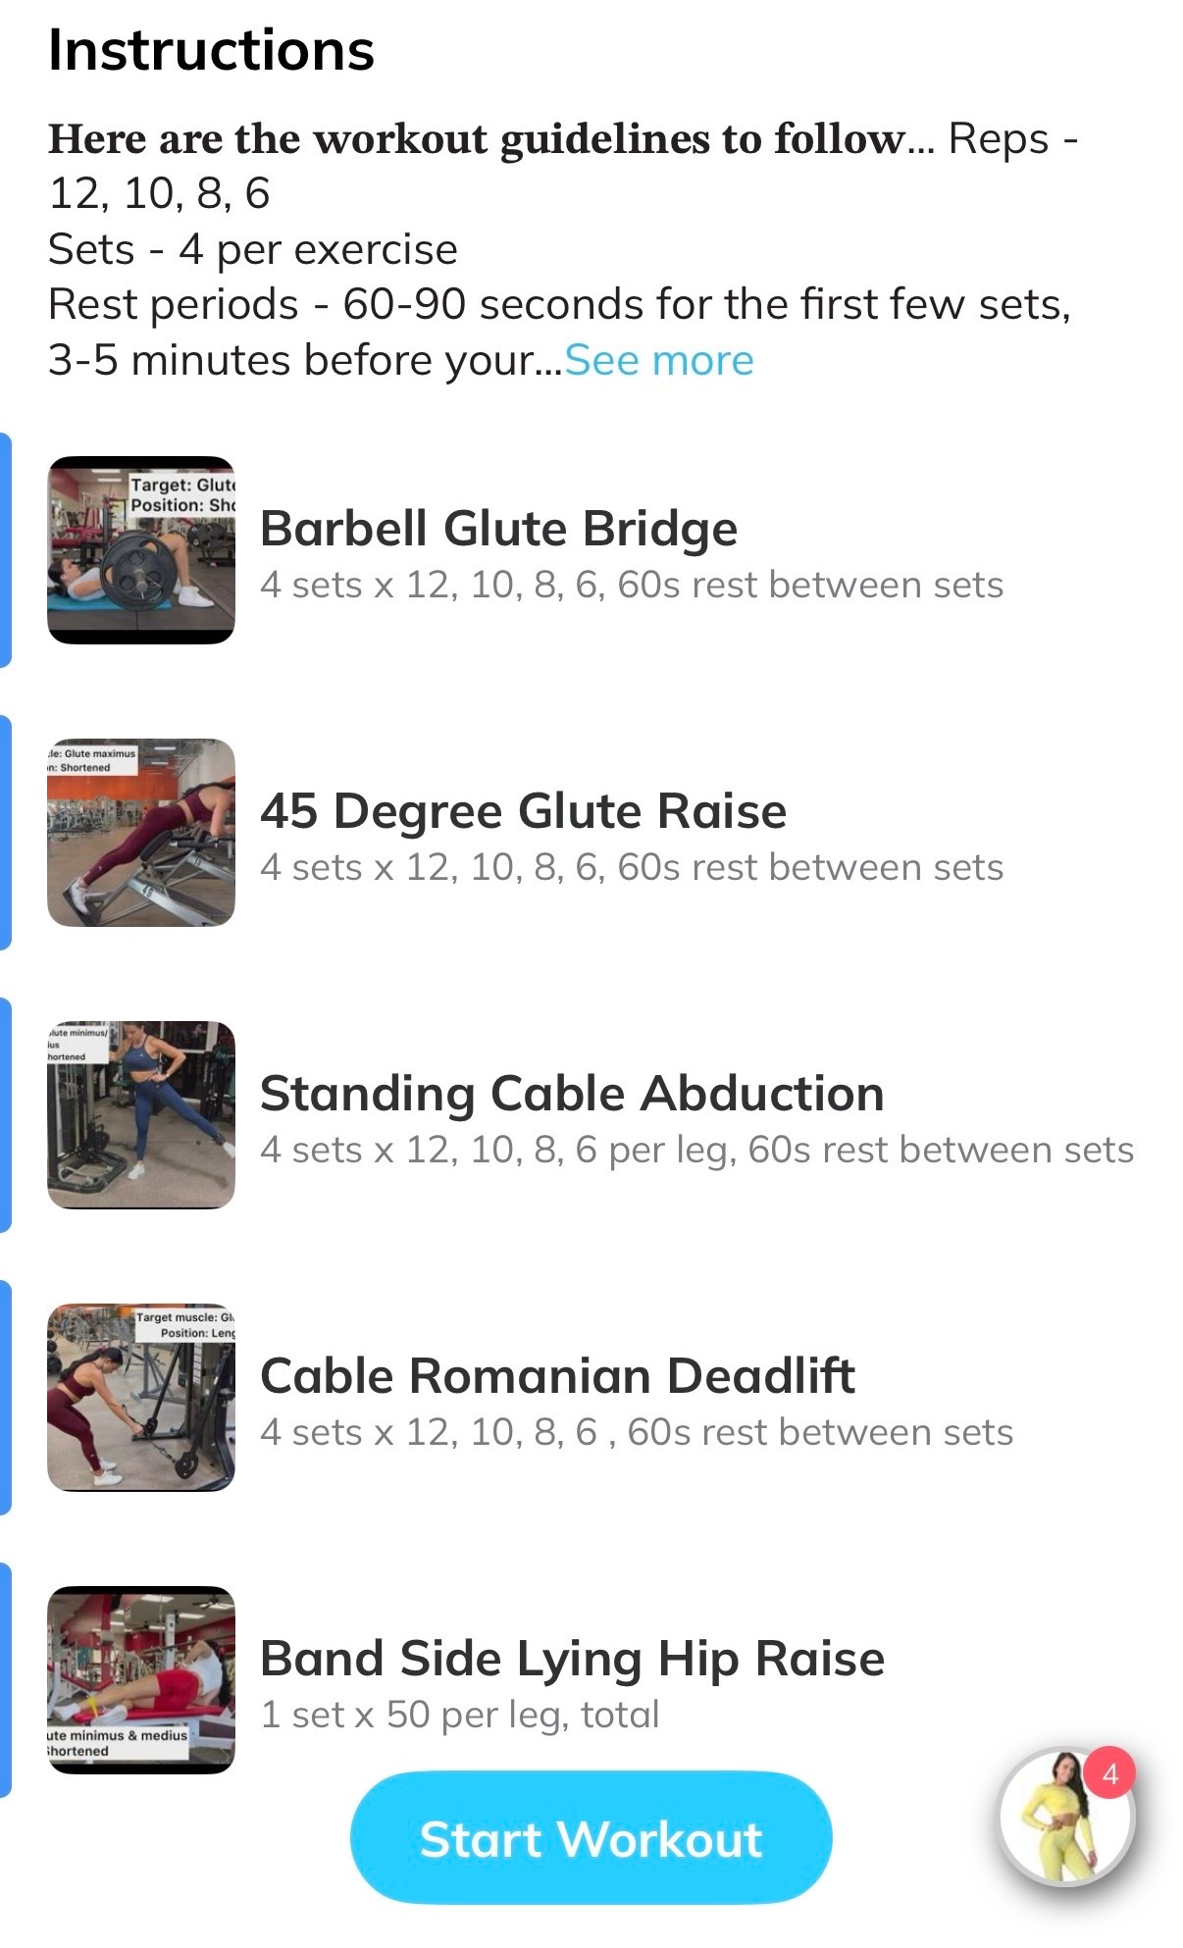1183x1948 pixels.
Task: Open Barbell Glute Bridge video thumbnail
Action: [141, 550]
